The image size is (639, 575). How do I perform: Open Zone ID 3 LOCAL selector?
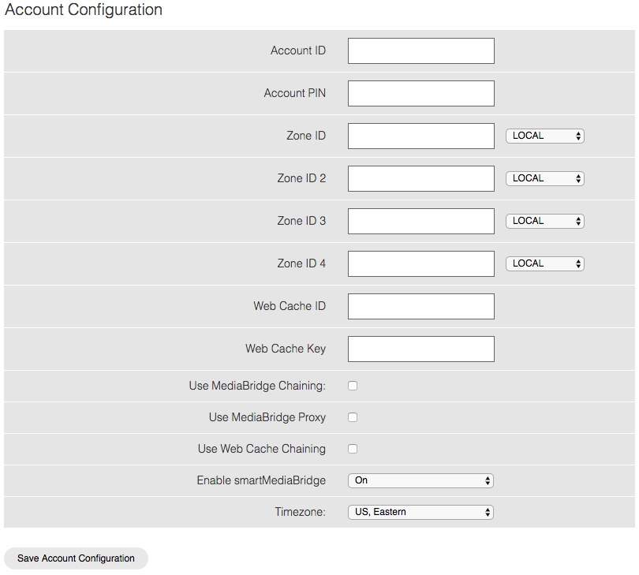point(545,221)
